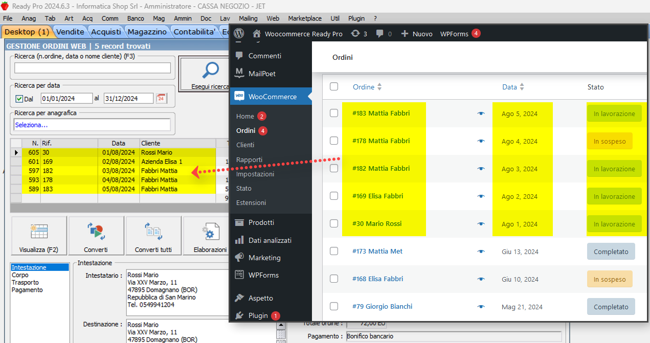
Task: Select Intestazione in the section list
Action: pos(40,267)
